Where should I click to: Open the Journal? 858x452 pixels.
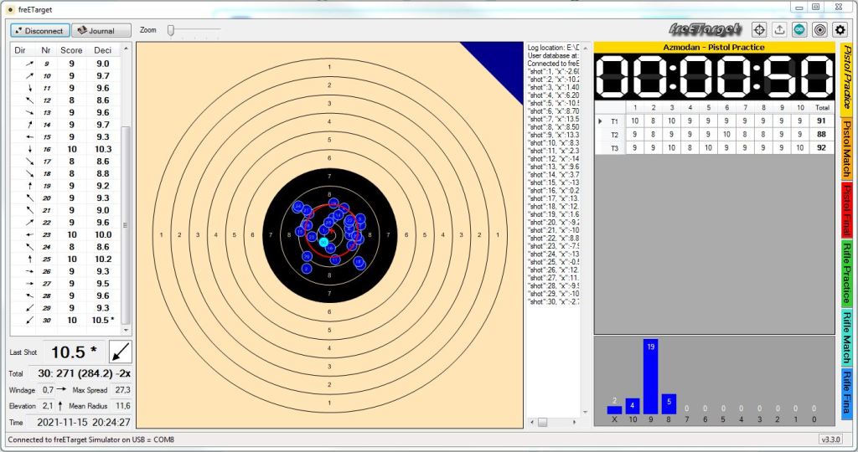click(101, 31)
